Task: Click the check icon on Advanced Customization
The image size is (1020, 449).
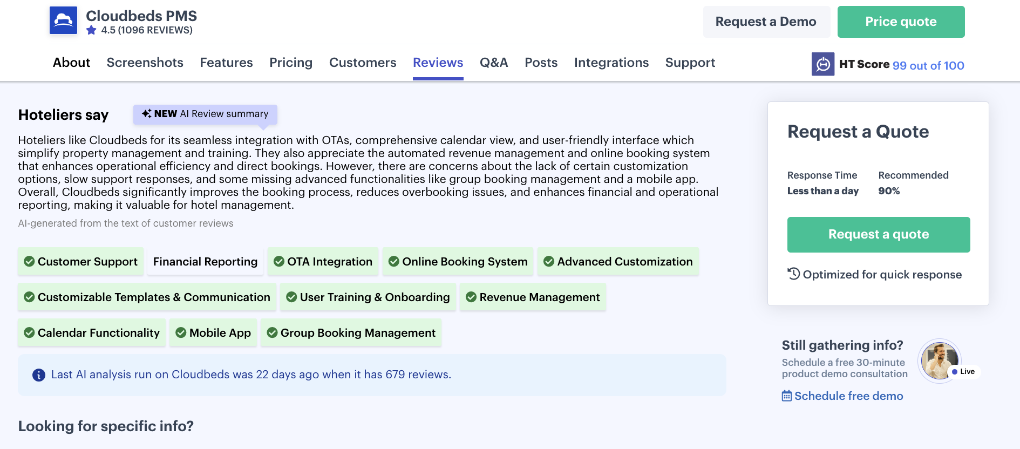Action: tap(549, 262)
